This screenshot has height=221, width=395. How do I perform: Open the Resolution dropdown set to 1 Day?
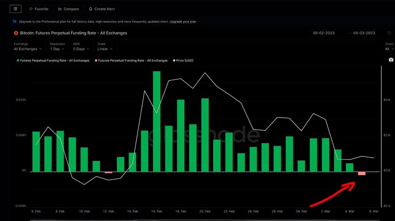(x=57, y=49)
